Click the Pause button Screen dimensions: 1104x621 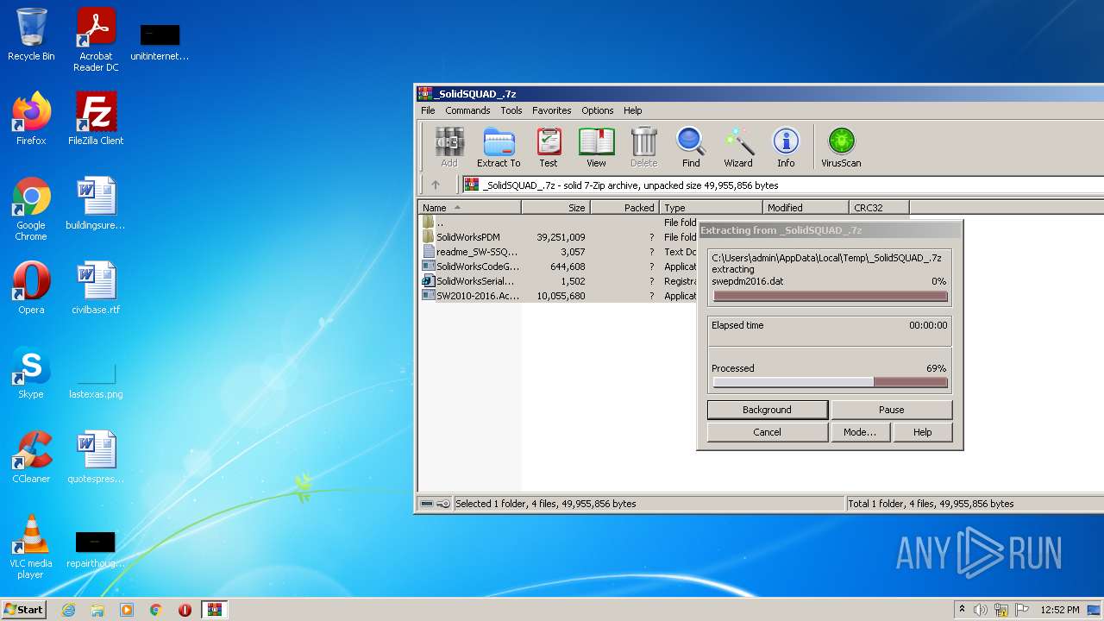[x=891, y=410]
